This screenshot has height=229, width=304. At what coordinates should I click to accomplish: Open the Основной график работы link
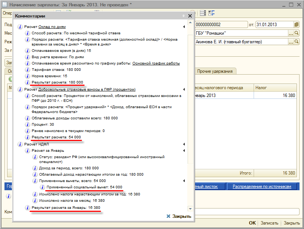tap(156, 63)
